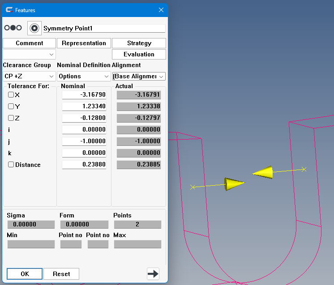The image size is (334, 285).
Task: Click the symmetry point feature icon
Action: pyautogui.click(x=34, y=28)
